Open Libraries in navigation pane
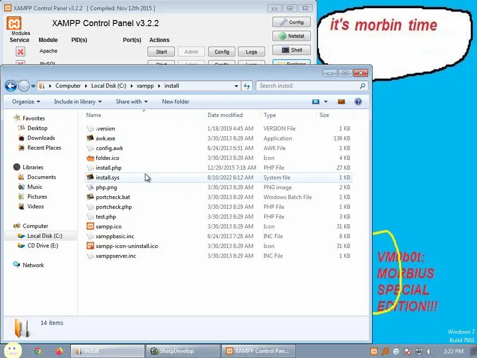Screen dimensions: 477x358 [33, 167]
